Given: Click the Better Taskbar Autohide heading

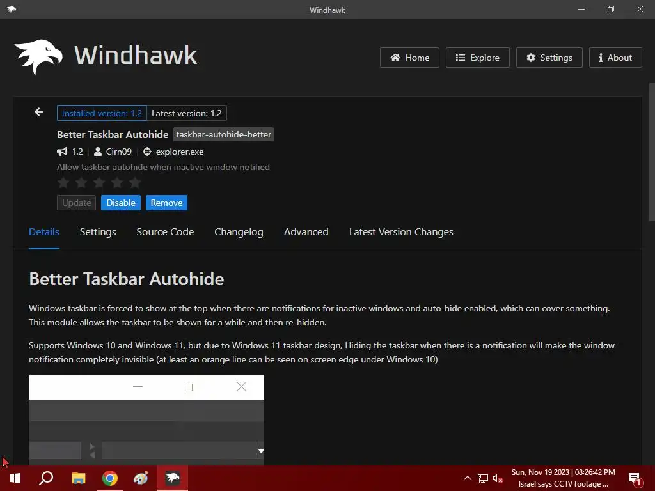Looking at the screenshot, I should tap(127, 279).
